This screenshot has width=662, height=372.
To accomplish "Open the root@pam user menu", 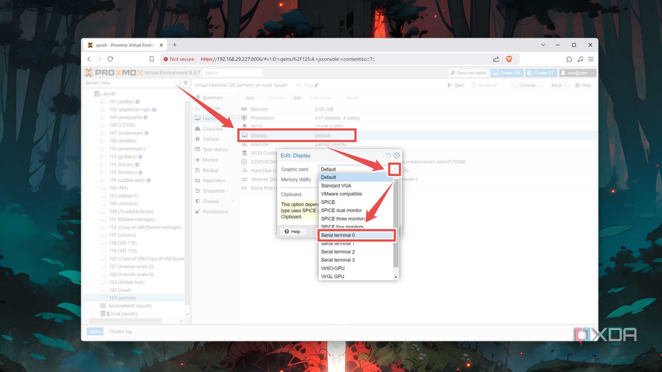I will point(578,73).
